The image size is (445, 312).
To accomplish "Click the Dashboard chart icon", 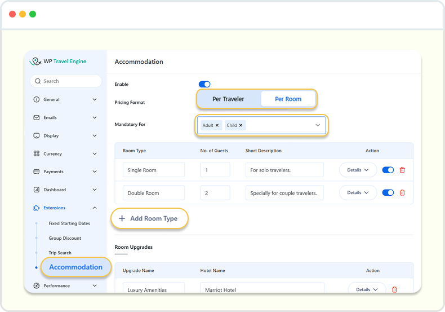I will coord(36,190).
